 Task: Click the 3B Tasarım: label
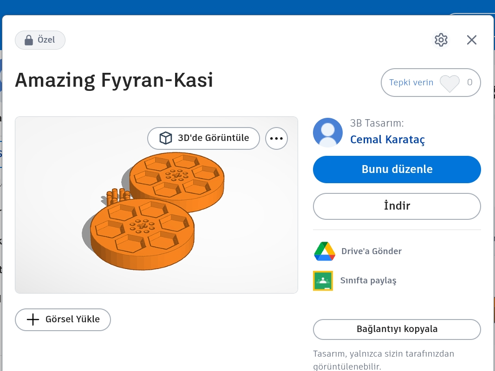(377, 123)
